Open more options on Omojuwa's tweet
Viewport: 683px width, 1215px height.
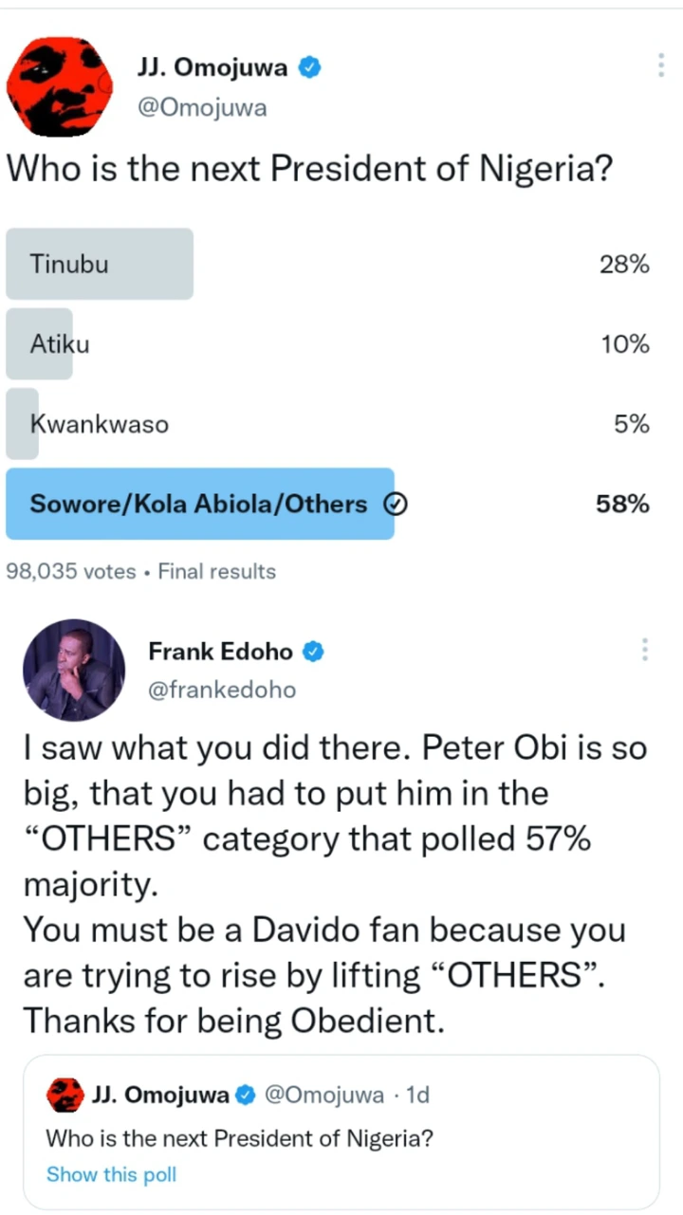click(x=660, y=66)
